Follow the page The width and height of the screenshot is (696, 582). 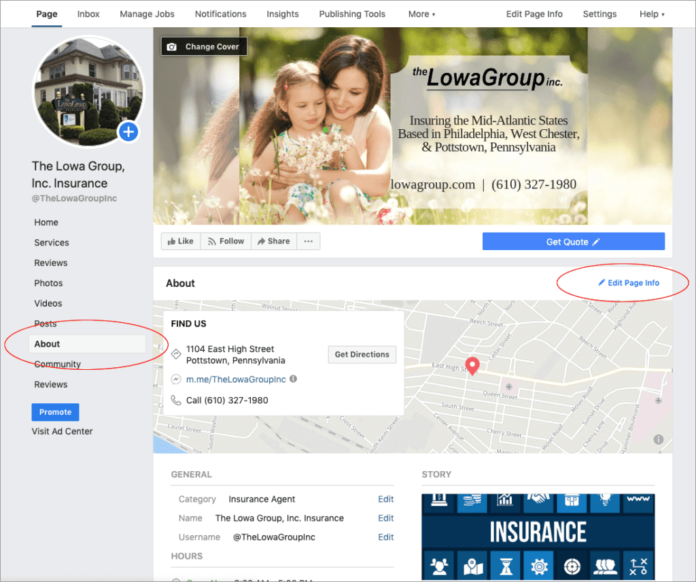[226, 241]
